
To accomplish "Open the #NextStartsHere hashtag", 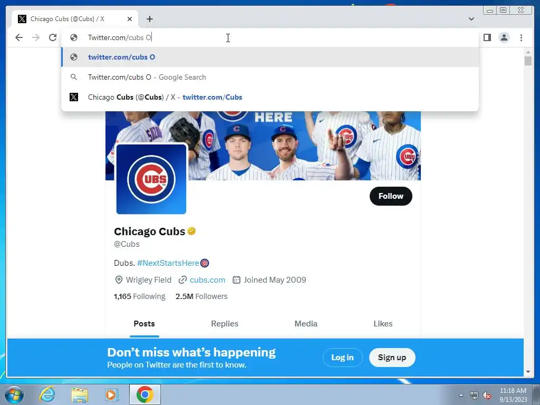I will pyautogui.click(x=168, y=263).
